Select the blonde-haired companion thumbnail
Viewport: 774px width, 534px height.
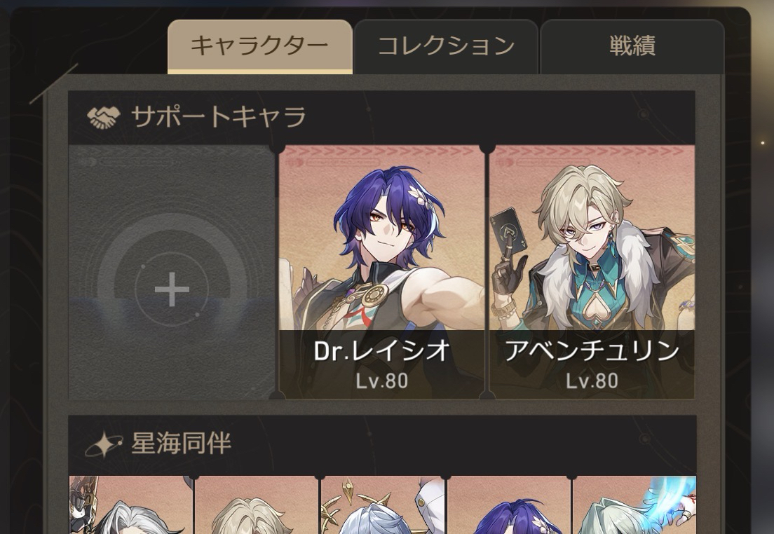[257, 505]
